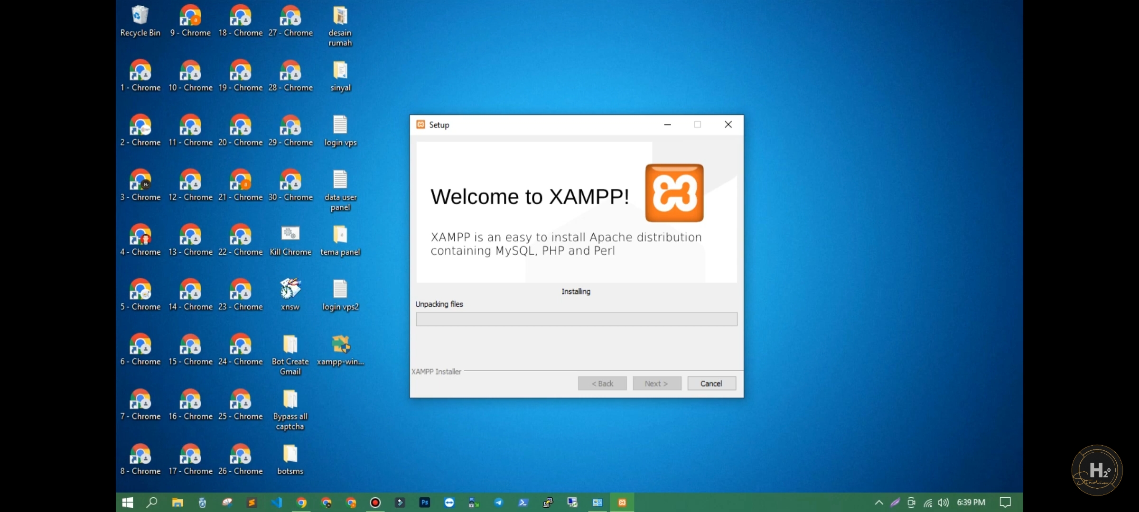Select the 11 - Chrome shortcut
Screen dimensions: 1139x512
[190, 131]
